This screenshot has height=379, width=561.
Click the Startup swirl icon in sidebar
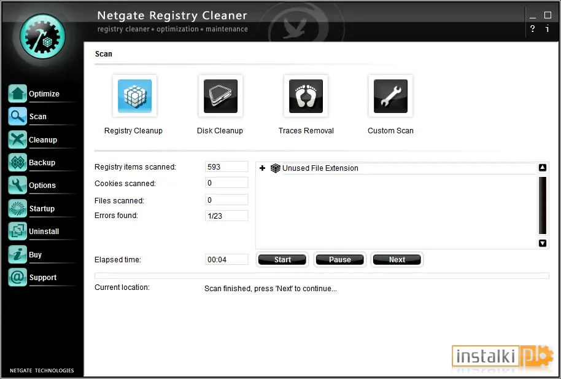coord(18,208)
